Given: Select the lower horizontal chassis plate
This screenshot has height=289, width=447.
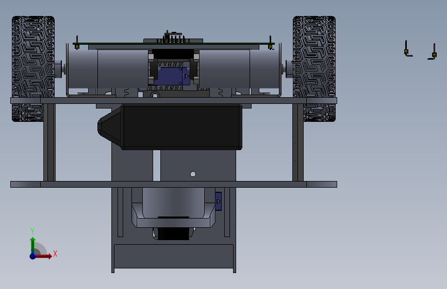Looking at the screenshot, I should (x=174, y=184).
